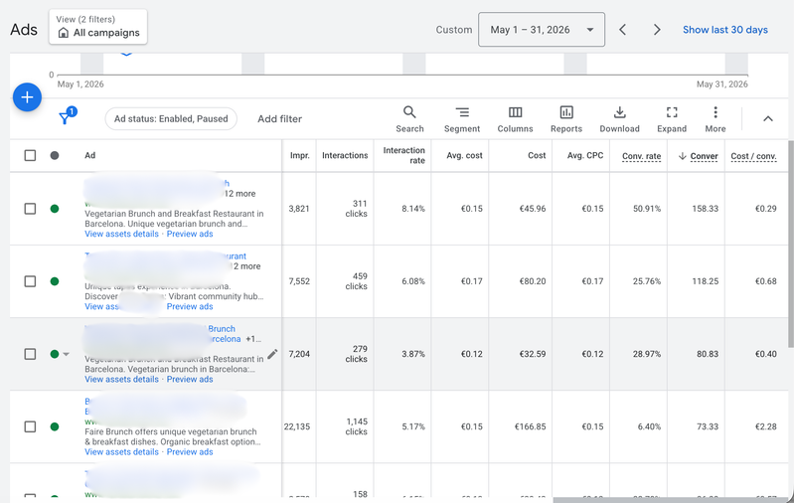Image resolution: width=794 pixels, height=503 pixels.
Task: Go to the next date range
Action: tap(657, 30)
